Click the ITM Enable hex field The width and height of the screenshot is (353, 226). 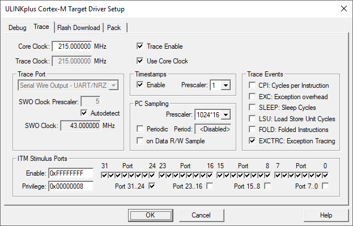click(x=71, y=173)
